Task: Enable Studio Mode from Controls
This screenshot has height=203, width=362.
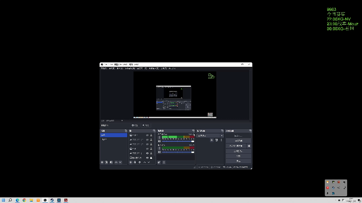Action: tap(238, 151)
